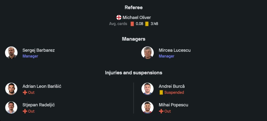Click the yellow card icon next to Suspended
Image resolution: width=267 pixels, height=121 pixels.
click(x=161, y=93)
